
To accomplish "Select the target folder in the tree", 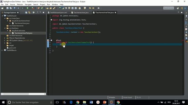I will (11, 45).
